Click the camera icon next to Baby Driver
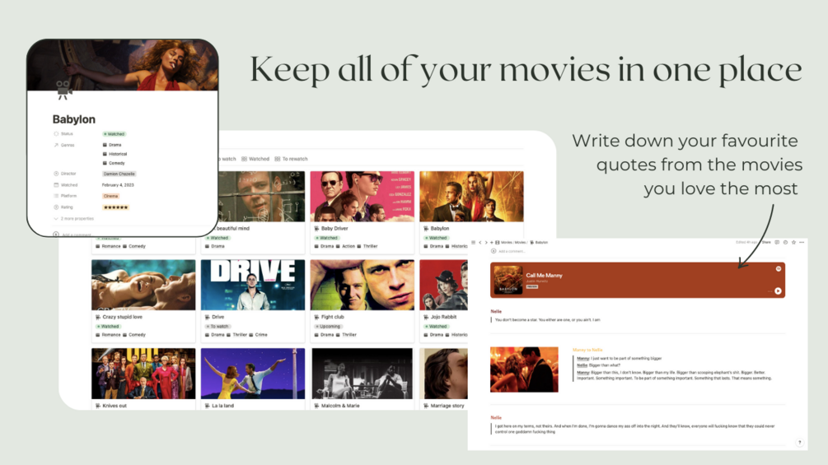This screenshot has width=828, height=465. coord(317,229)
